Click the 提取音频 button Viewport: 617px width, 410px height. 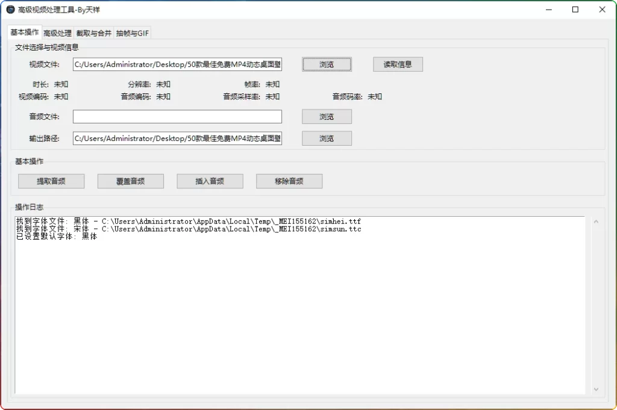(51, 181)
